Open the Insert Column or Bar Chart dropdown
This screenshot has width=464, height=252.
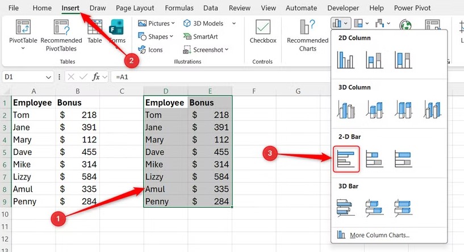pyautogui.click(x=341, y=23)
